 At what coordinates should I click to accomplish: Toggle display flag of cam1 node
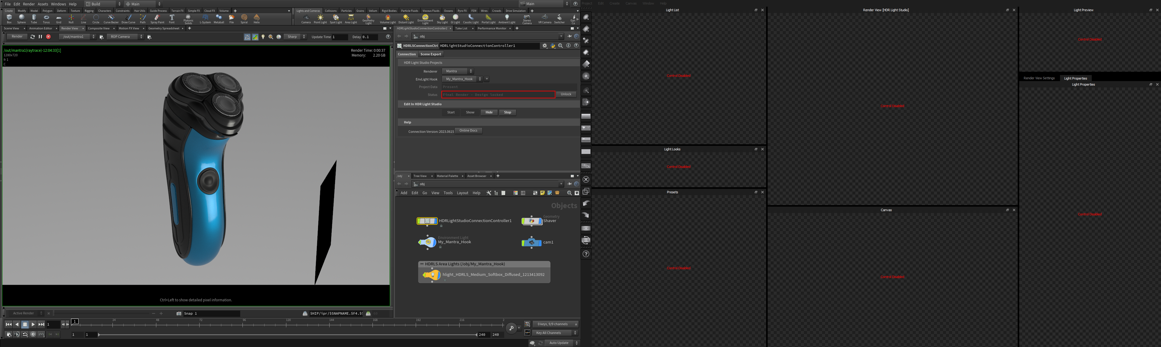(x=540, y=243)
